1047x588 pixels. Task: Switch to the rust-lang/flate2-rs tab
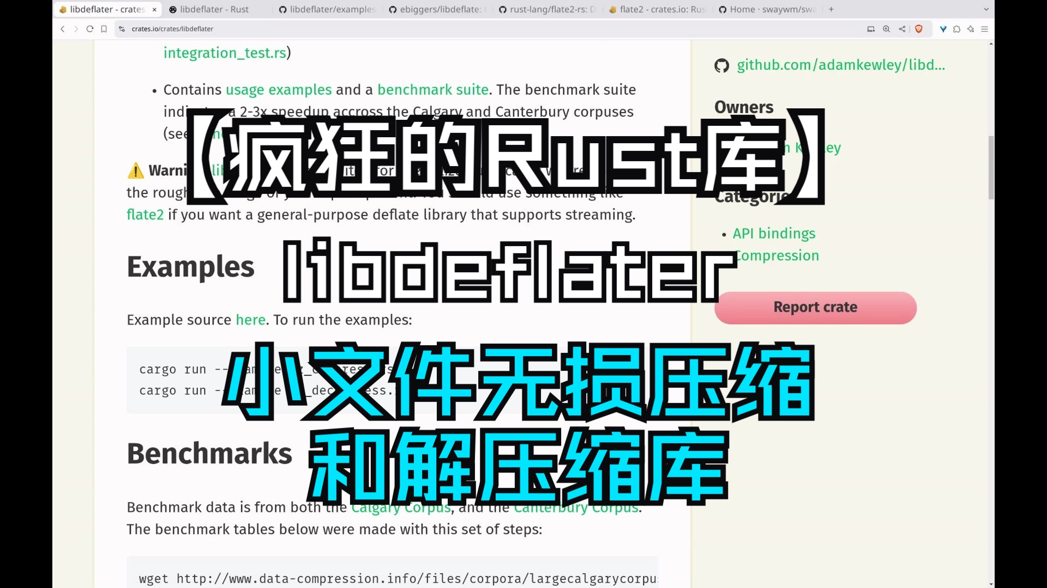click(x=547, y=9)
